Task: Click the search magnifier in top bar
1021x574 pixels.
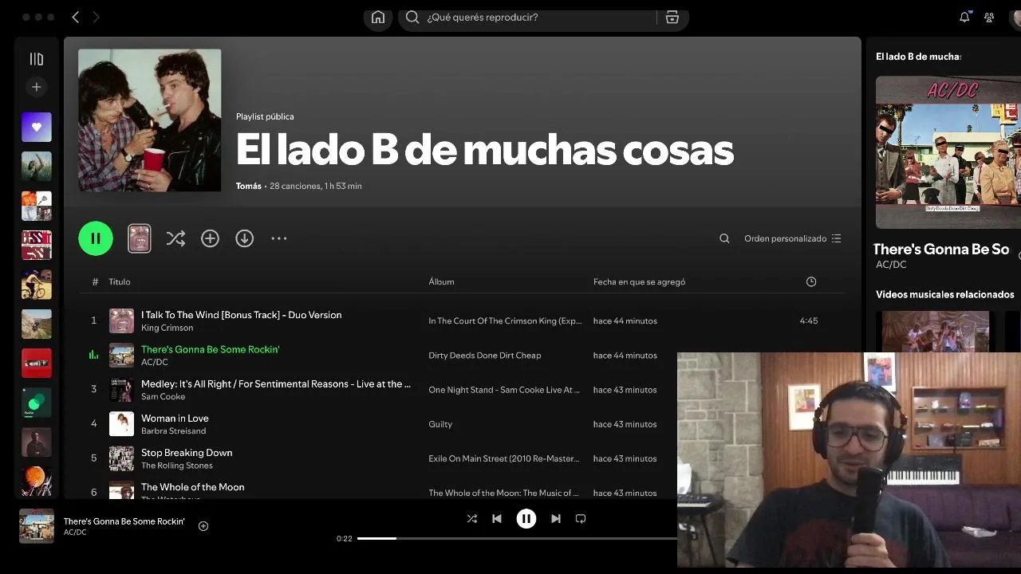Action: click(412, 17)
